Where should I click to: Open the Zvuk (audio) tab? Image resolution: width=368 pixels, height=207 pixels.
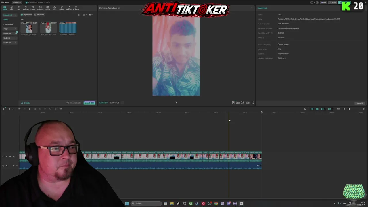coord(11,8)
